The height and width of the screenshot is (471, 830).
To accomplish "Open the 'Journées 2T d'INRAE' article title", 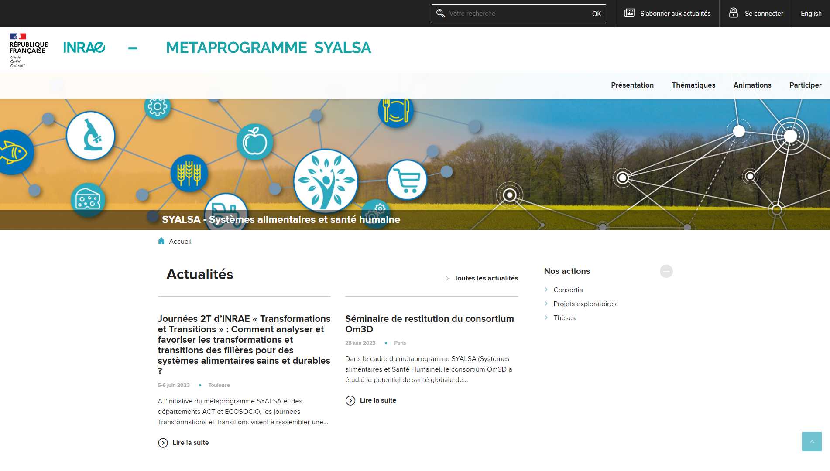I will (244, 345).
